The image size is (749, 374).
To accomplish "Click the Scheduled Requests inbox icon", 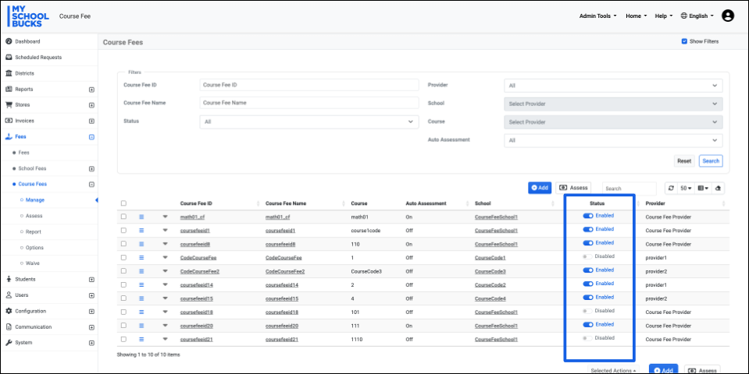I will [9, 57].
